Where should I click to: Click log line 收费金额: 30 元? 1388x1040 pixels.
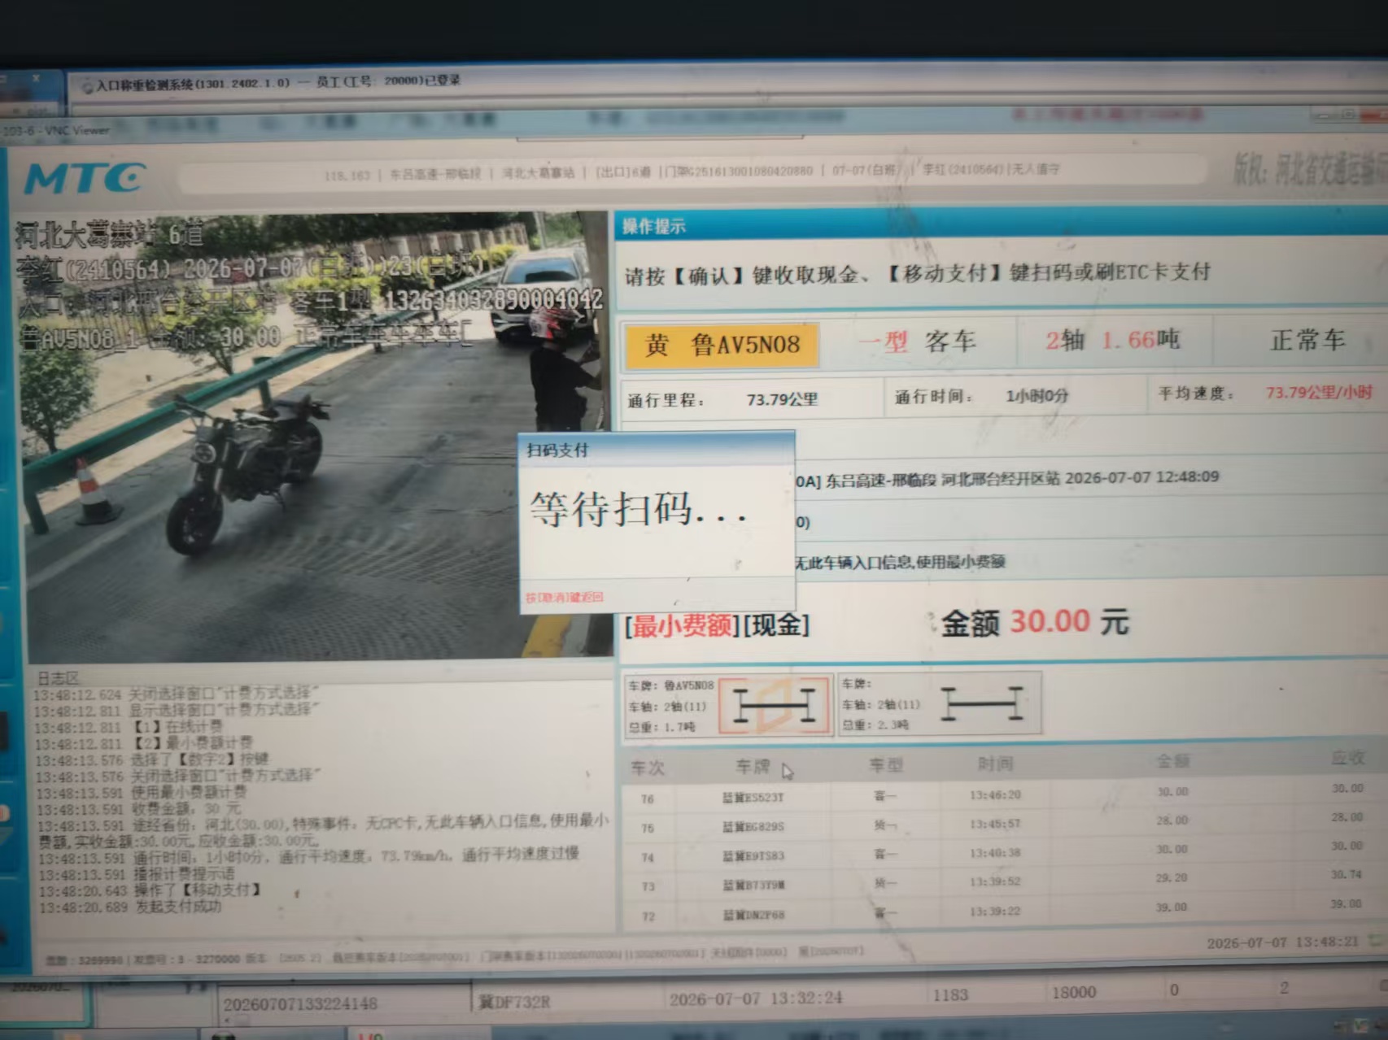coord(138,809)
